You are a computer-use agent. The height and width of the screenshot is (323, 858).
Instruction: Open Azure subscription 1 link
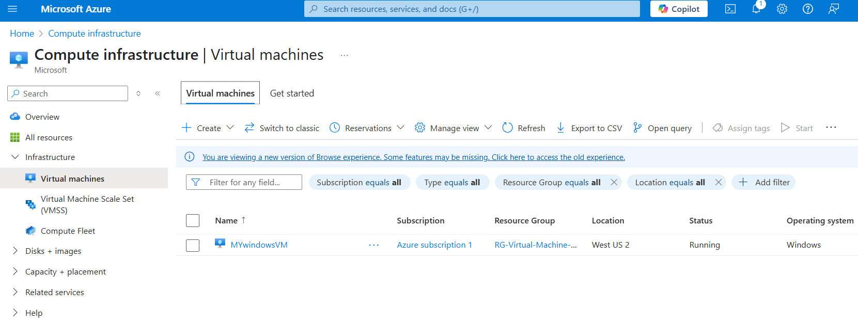(x=434, y=245)
